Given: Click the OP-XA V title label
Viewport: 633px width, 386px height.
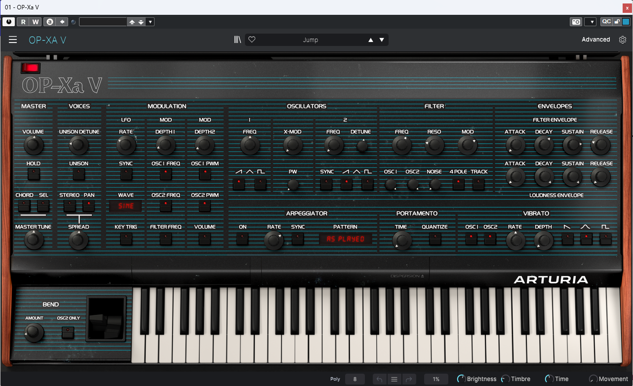Looking at the screenshot, I should click(x=47, y=40).
